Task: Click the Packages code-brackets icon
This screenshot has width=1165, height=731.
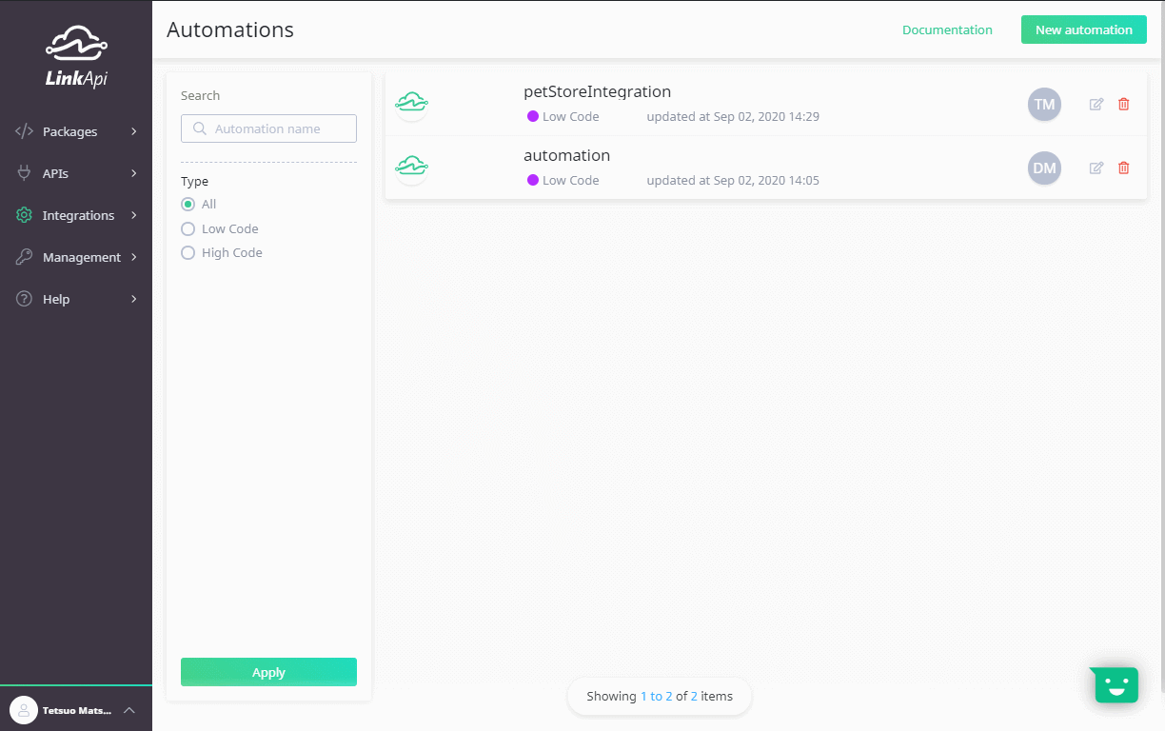Action: pos(25,131)
